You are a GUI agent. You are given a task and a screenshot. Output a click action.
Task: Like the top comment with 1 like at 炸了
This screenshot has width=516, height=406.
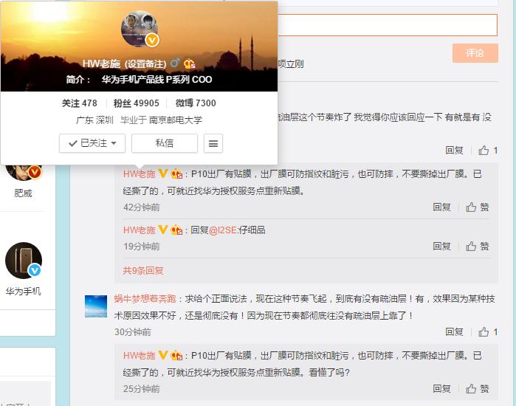tap(488, 150)
